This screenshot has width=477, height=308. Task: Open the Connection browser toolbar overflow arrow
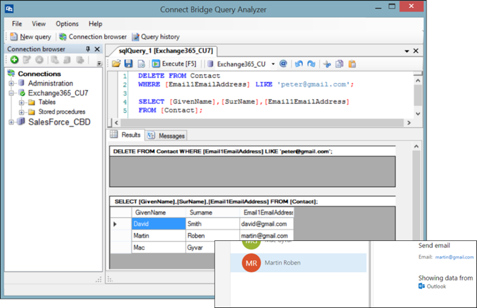click(x=99, y=63)
